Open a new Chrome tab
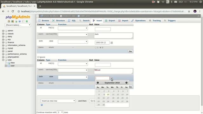The height and width of the screenshot is (114, 203). (40, 6)
